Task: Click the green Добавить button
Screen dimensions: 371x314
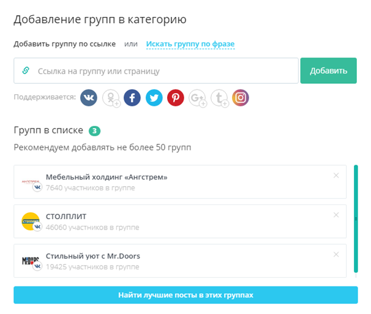Action: pos(328,70)
